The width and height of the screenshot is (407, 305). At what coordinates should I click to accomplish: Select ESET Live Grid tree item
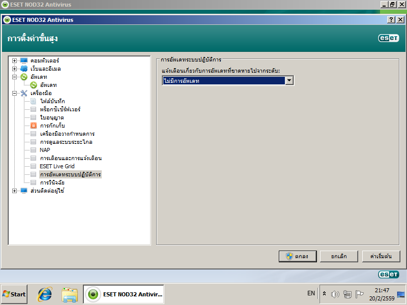pyautogui.click(x=57, y=166)
